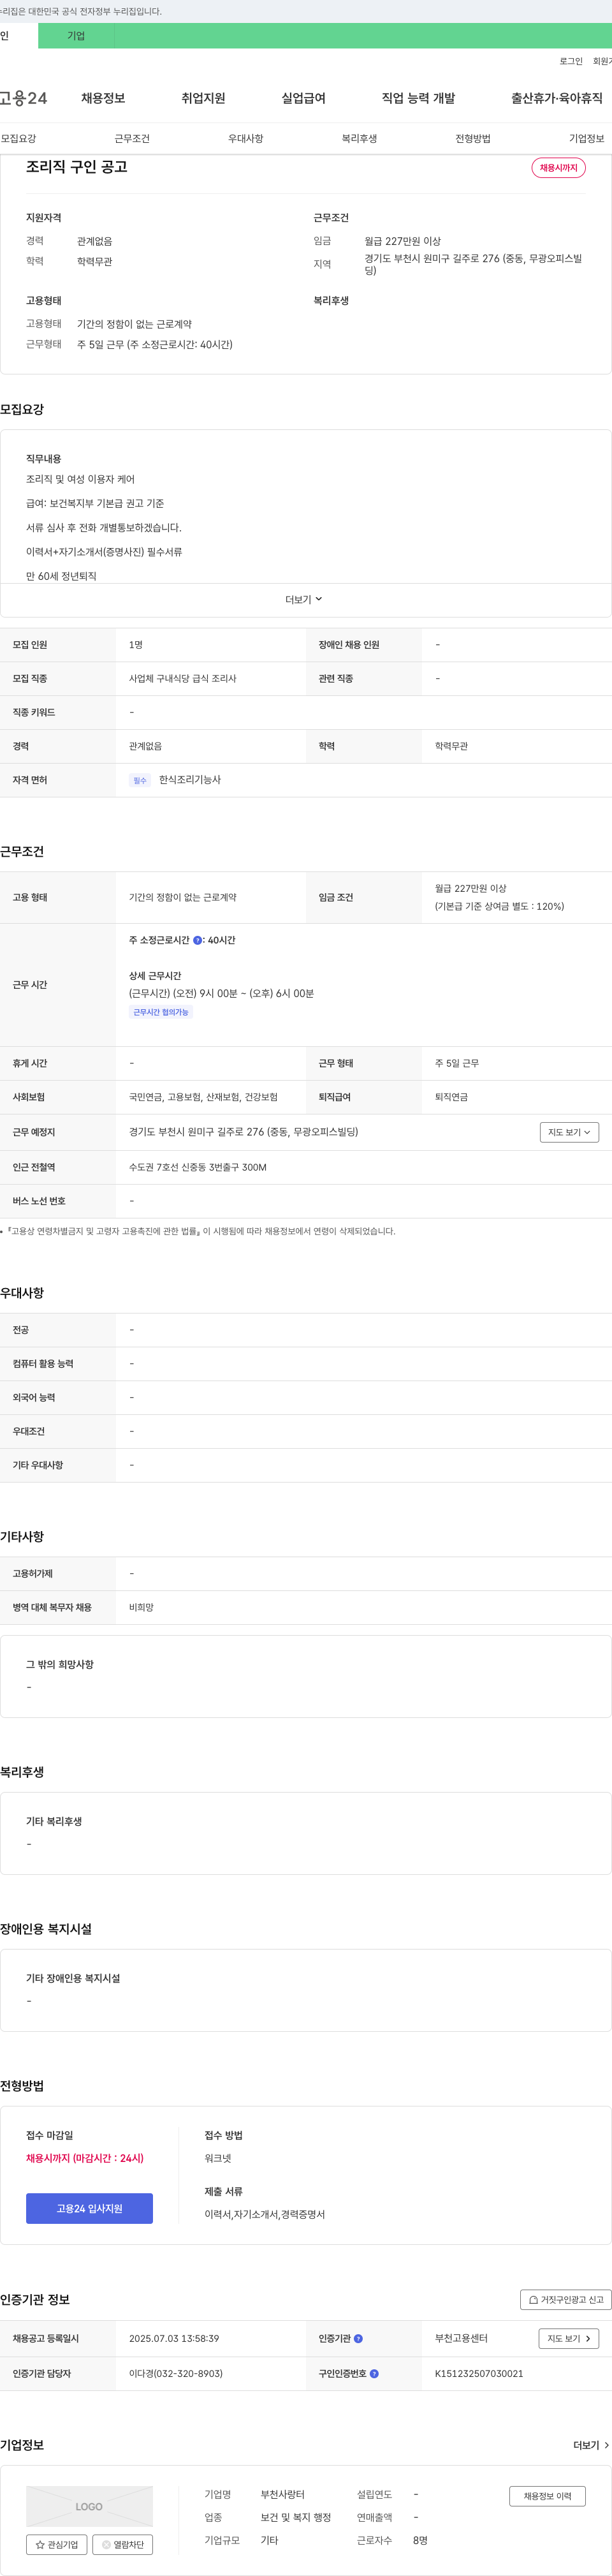Open the 채용정보 이력 button

[547, 2496]
